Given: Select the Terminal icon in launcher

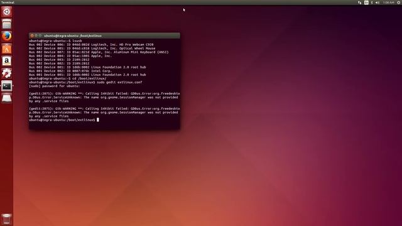Looking at the screenshot, I should (x=7, y=86).
